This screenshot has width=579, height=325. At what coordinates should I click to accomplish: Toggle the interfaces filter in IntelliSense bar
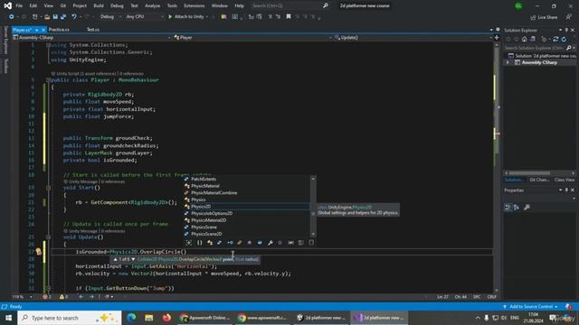coord(230,243)
